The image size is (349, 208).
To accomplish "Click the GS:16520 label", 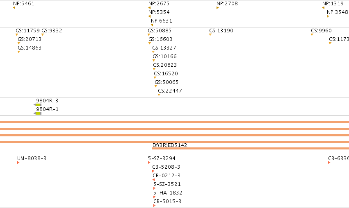I will pyautogui.click(x=166, y=74).
